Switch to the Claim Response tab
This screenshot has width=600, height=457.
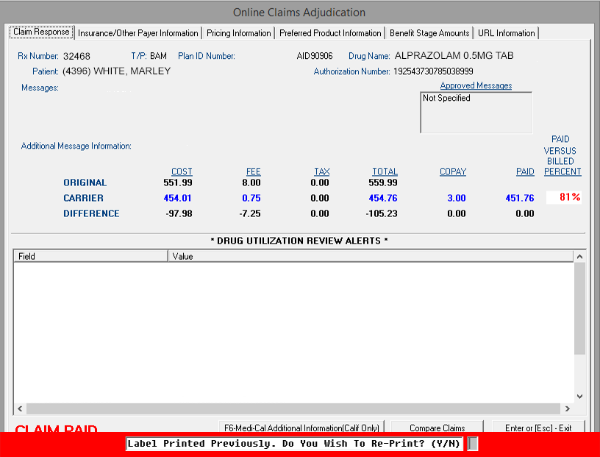pos(41,32)
